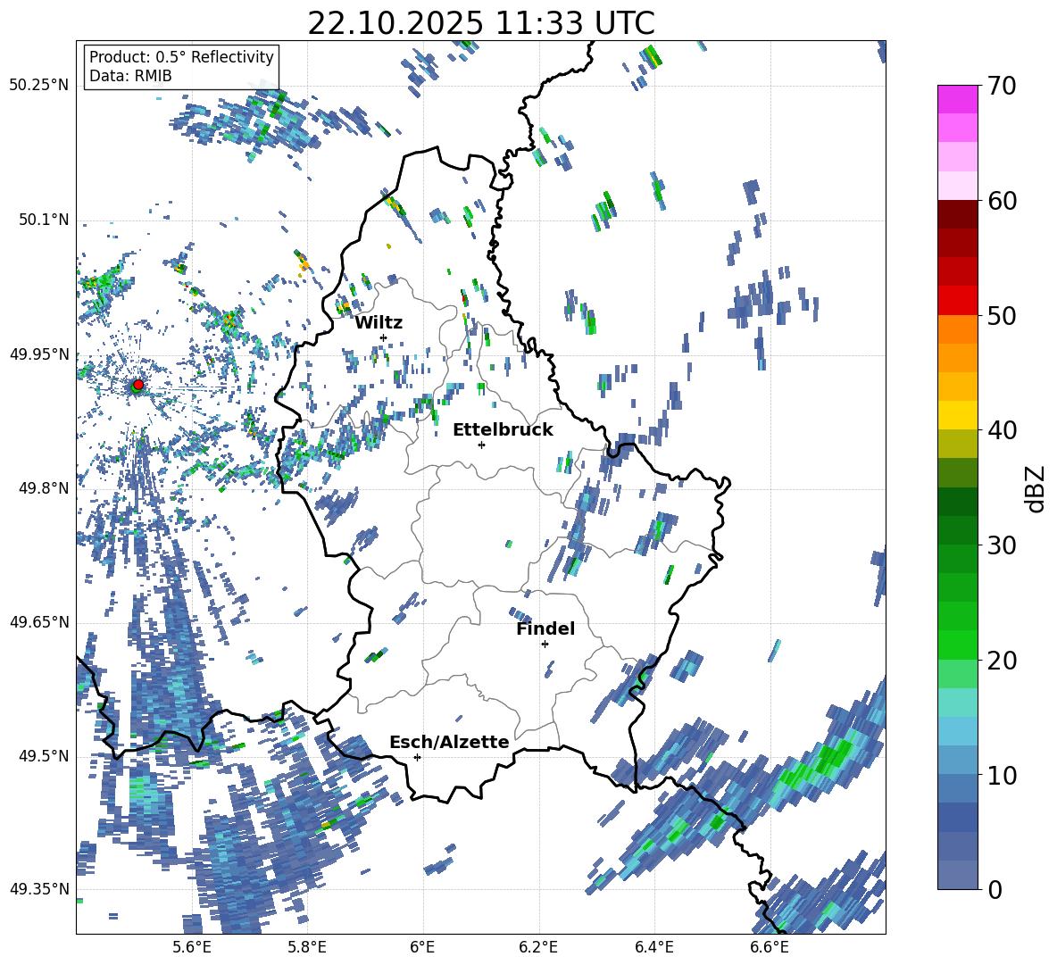
Task: Click the 49.5°N latitude label
Action: 43,756
